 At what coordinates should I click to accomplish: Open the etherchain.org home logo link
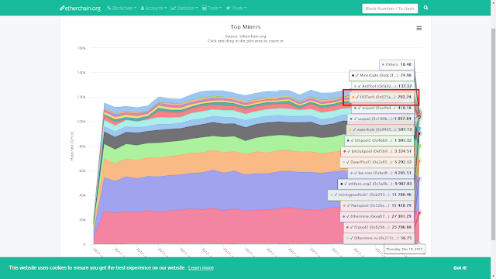(x=80, y=9)
